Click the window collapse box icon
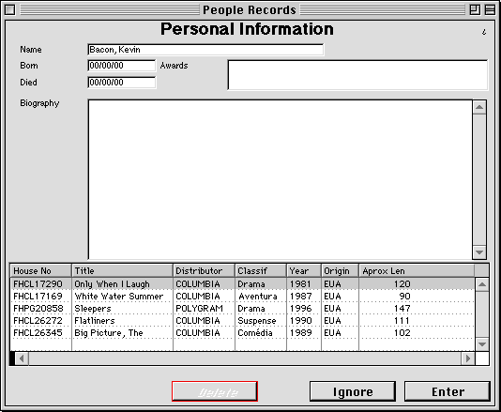The height and width of the screenshot is (412, 501). (x=490, y=10)
